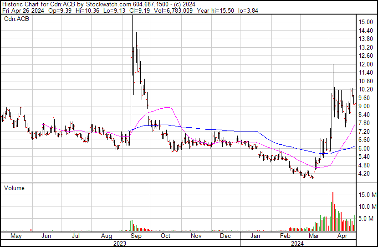Click the September price spike peak above 15.00

click(132, 16)
